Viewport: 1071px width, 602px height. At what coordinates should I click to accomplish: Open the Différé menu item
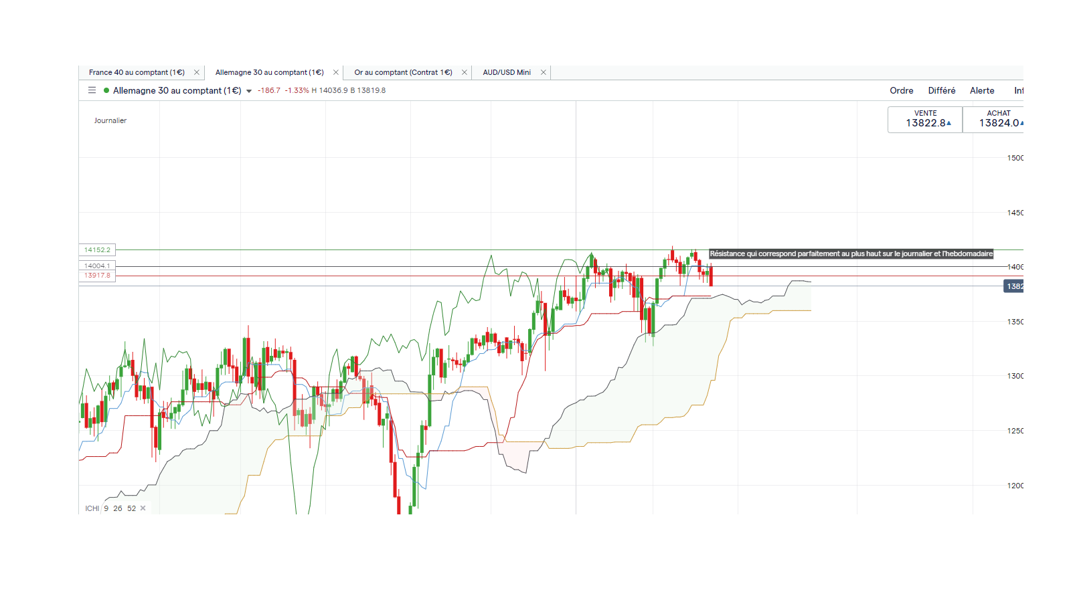[942, 90]
